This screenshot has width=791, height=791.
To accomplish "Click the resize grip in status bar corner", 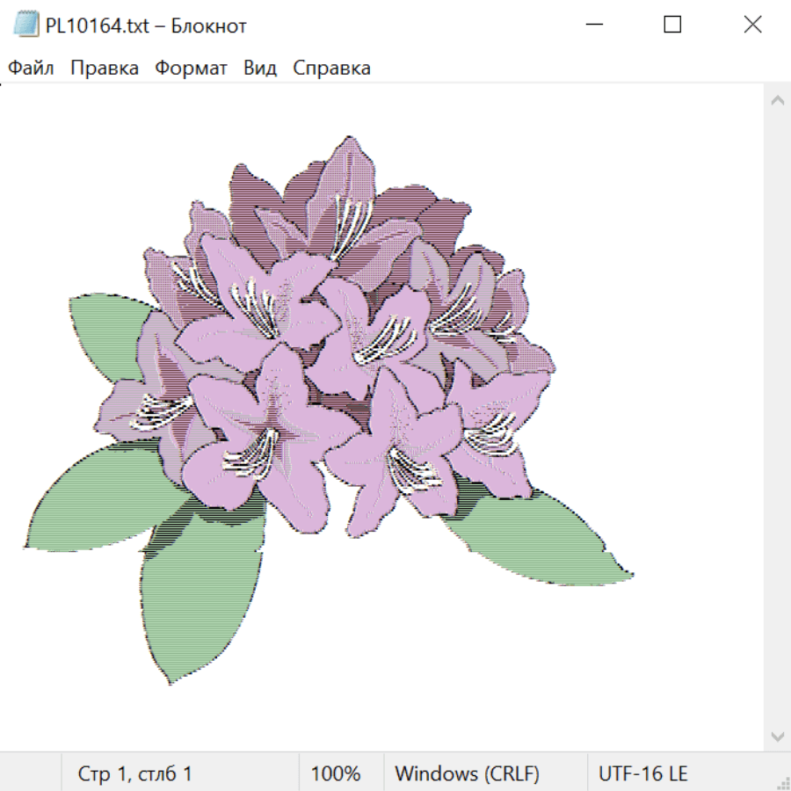I will click(x=781, y=781).
